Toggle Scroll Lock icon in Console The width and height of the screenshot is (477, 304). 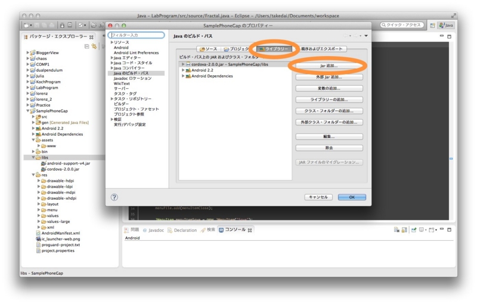pyautogui.click(x=404, y=230)
